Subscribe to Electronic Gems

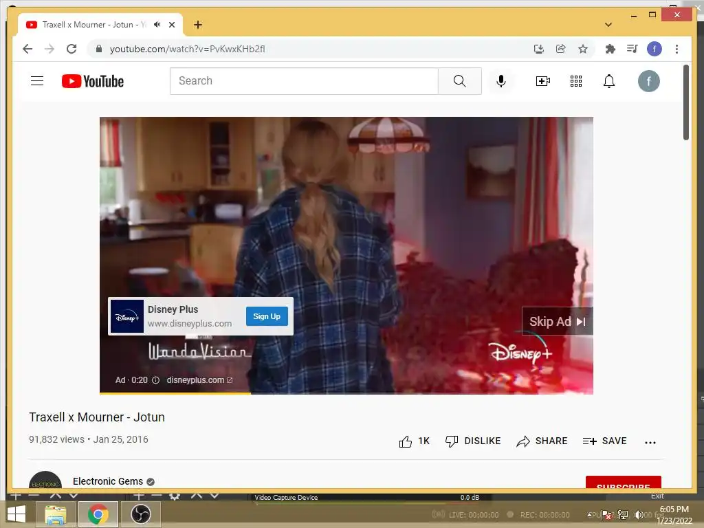tap(623, 482)
